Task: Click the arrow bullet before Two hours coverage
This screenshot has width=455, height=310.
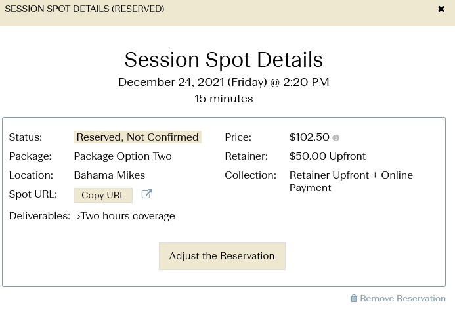Action: coord(77,217)
